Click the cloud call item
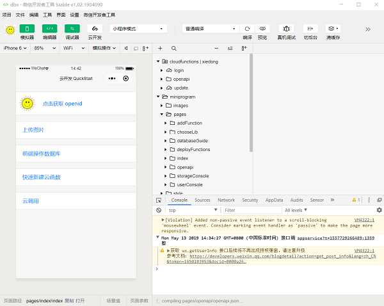The image size is (384, 306). pos(76,201)
